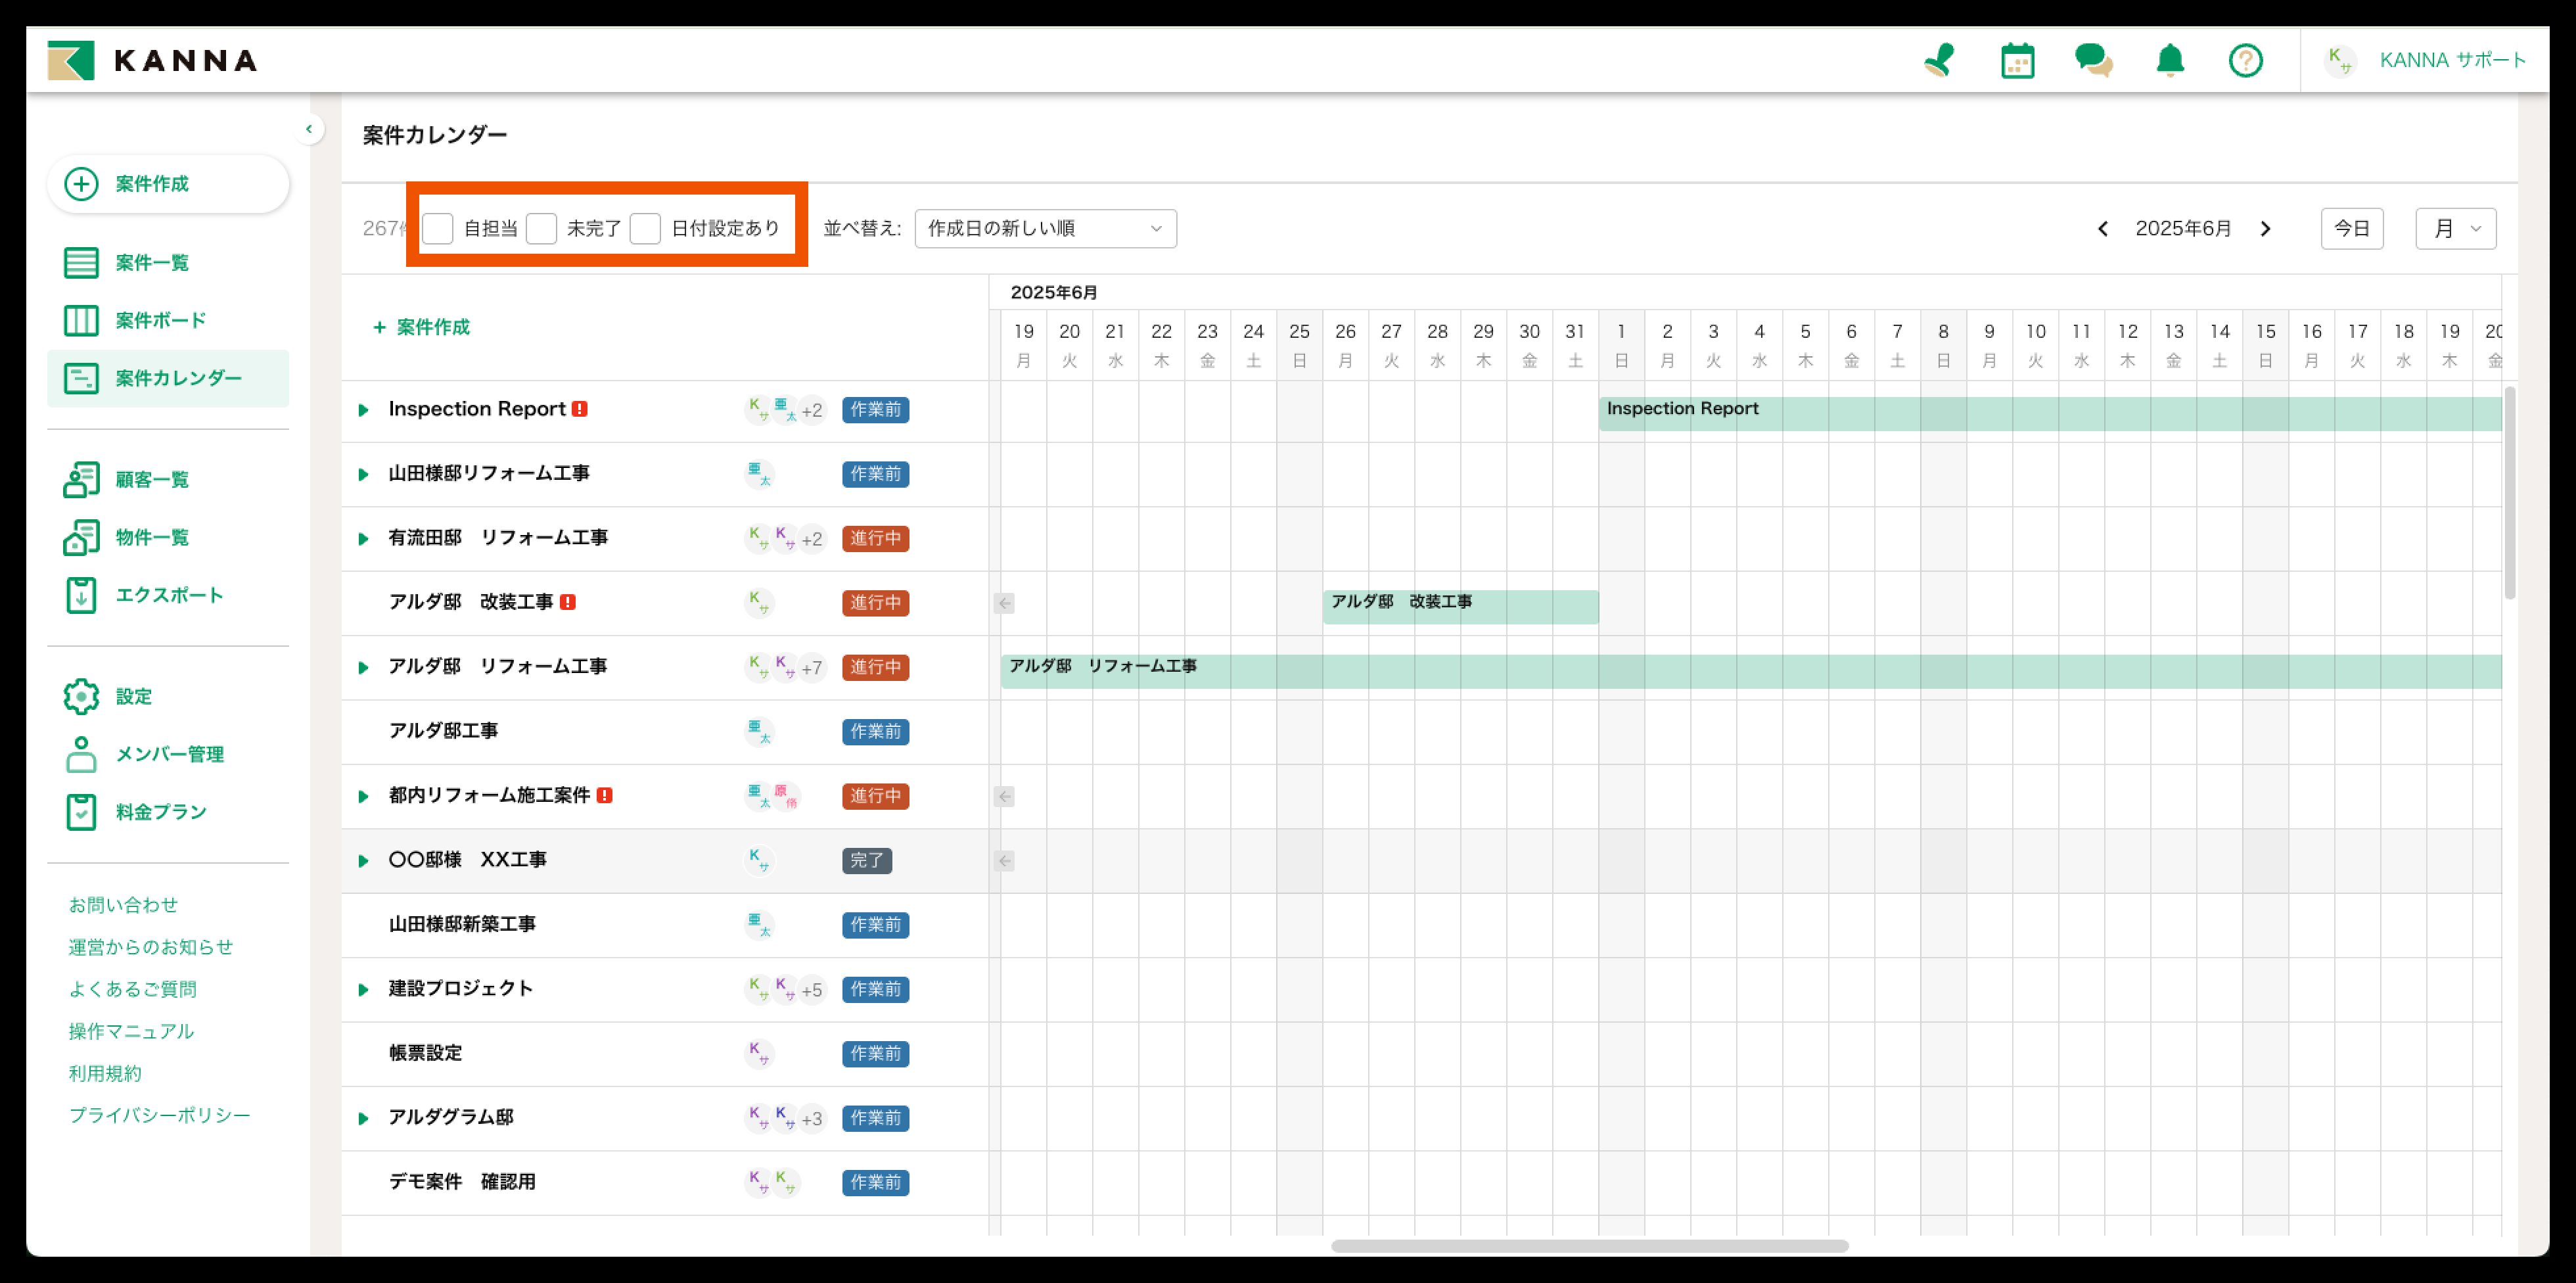Viewport: 2576px width, 1283px height.
Task: Check the 未完了 filter checkbox
Action: (x=541, y=229)
